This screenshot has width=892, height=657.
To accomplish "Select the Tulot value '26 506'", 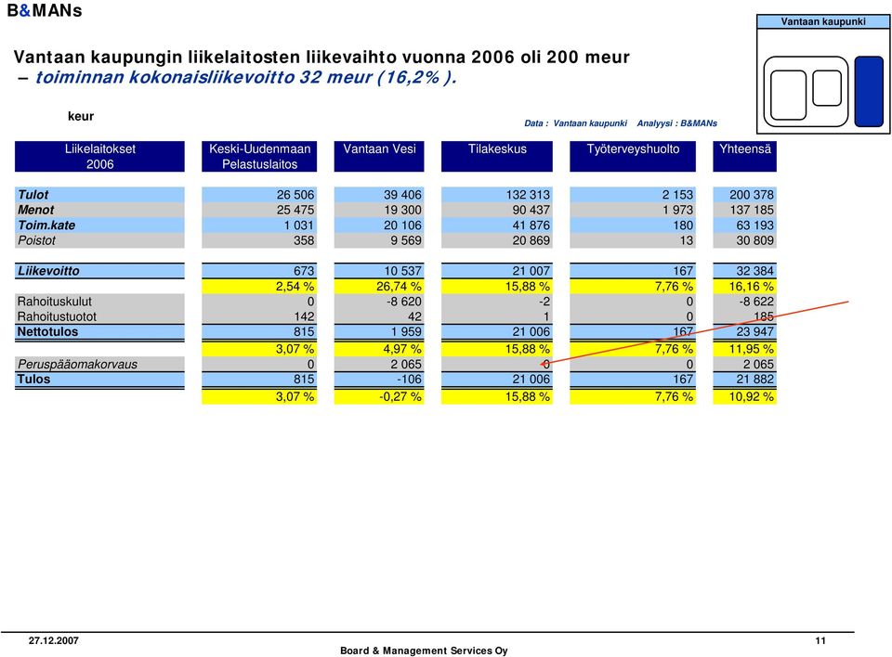I will tap(295, 194).
